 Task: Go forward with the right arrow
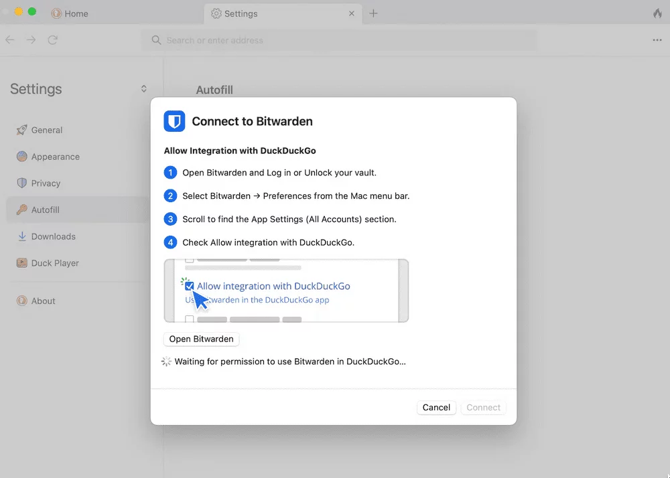[x=31, y=40]
